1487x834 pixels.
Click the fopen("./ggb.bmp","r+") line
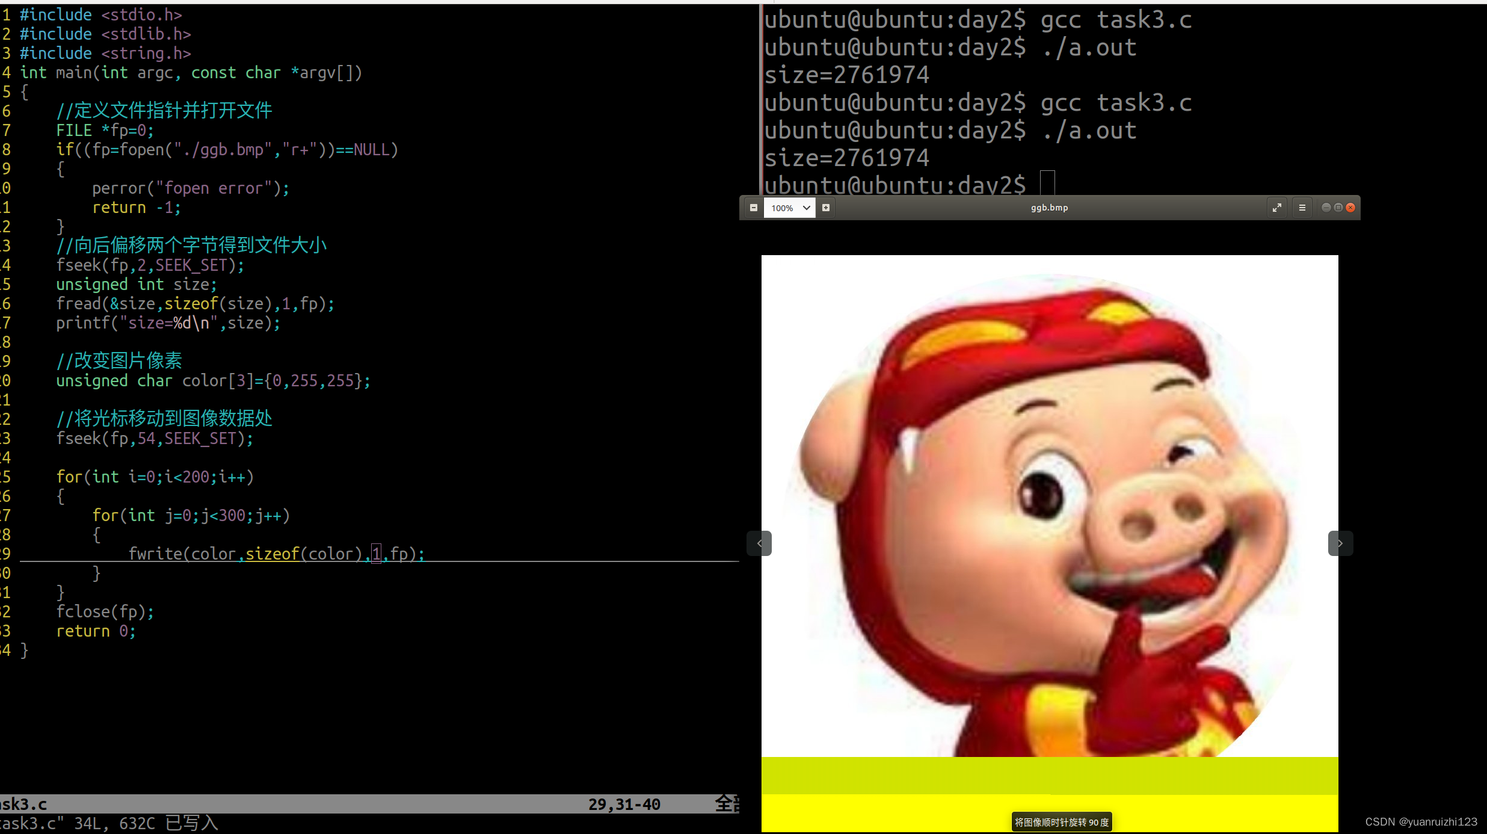[227, 150]
